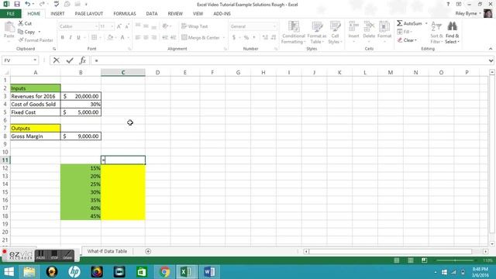Toggle Bold formatting
This screenshot has width=496, height=279.
click(63, 38)
